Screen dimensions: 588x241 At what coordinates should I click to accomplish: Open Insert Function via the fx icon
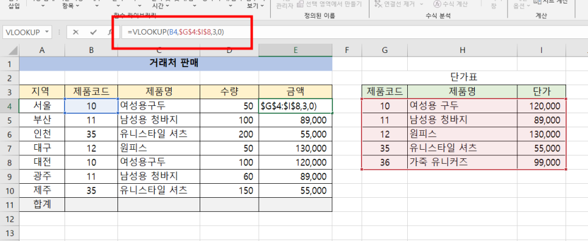(x=110, y=32)
